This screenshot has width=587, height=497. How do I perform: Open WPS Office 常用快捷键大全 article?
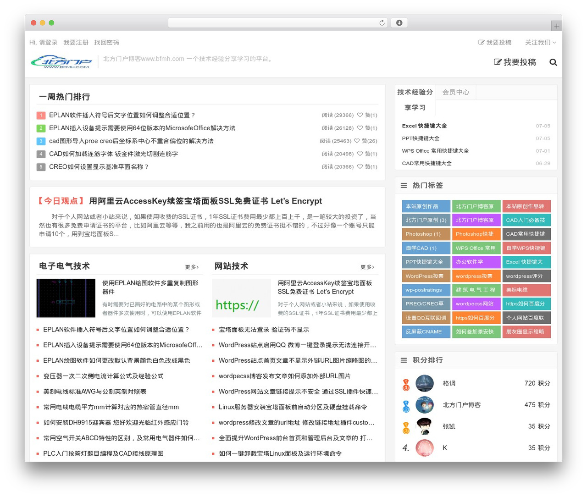pos(435,151)
